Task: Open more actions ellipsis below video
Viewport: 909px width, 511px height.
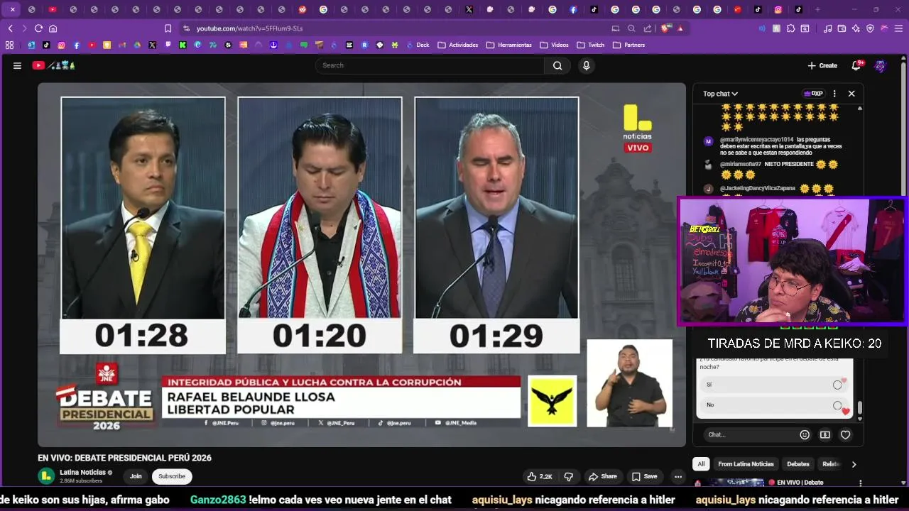Action: 678,476
